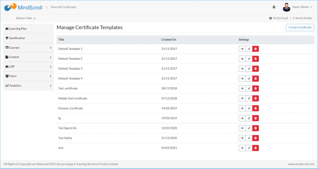Delete Mobile Test Certificate with trash icon
The image size is (318, 169).
click(x=256, y=98)
